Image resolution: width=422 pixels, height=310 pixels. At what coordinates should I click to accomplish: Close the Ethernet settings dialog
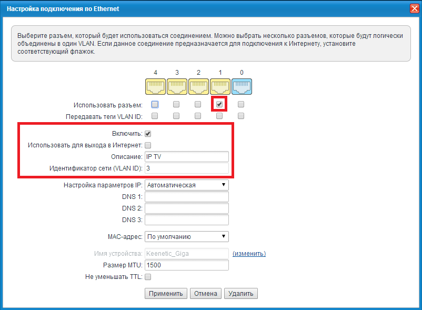414,8
